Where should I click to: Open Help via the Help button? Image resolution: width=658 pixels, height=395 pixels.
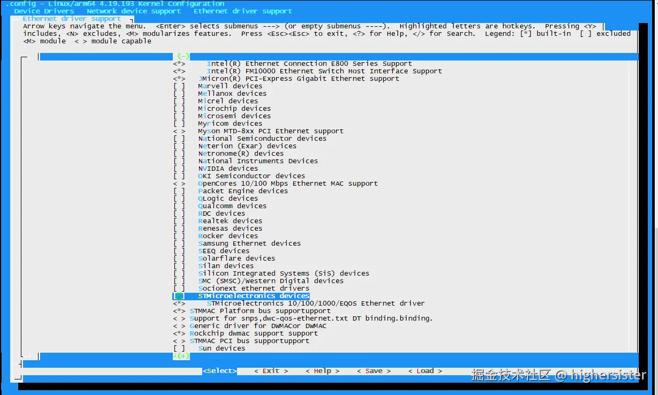pyautogui.click(x=322, y=371)
